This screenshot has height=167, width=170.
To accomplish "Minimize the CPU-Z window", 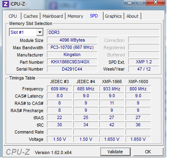I will 129,3.
